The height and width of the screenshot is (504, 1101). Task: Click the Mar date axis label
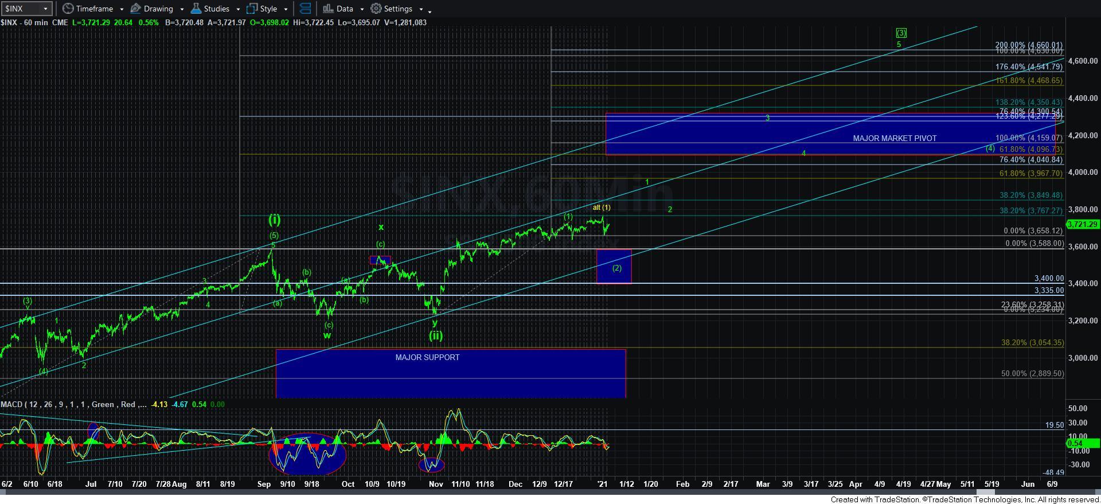(x=763, y=484)
